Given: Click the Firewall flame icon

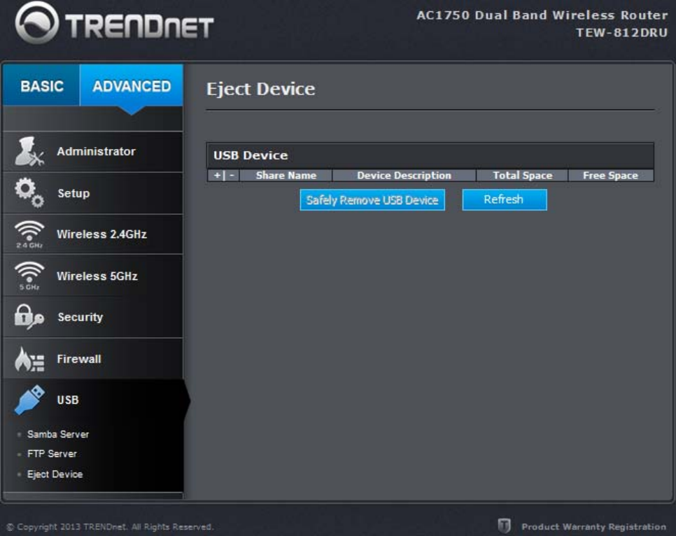Looking at the screenshot, I should 29,359.
